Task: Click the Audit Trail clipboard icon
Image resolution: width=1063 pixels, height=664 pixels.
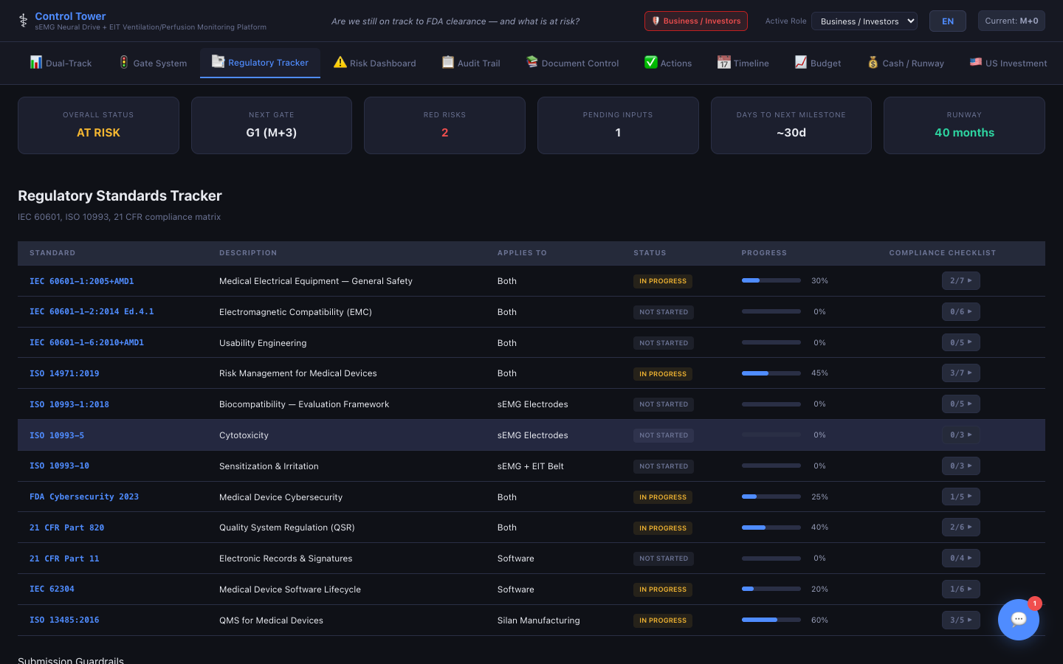Action: (x=448, y=63)
